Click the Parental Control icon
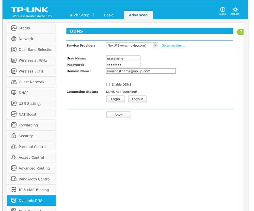This screenshot has width=254, height=211. [x=14, y=147]
